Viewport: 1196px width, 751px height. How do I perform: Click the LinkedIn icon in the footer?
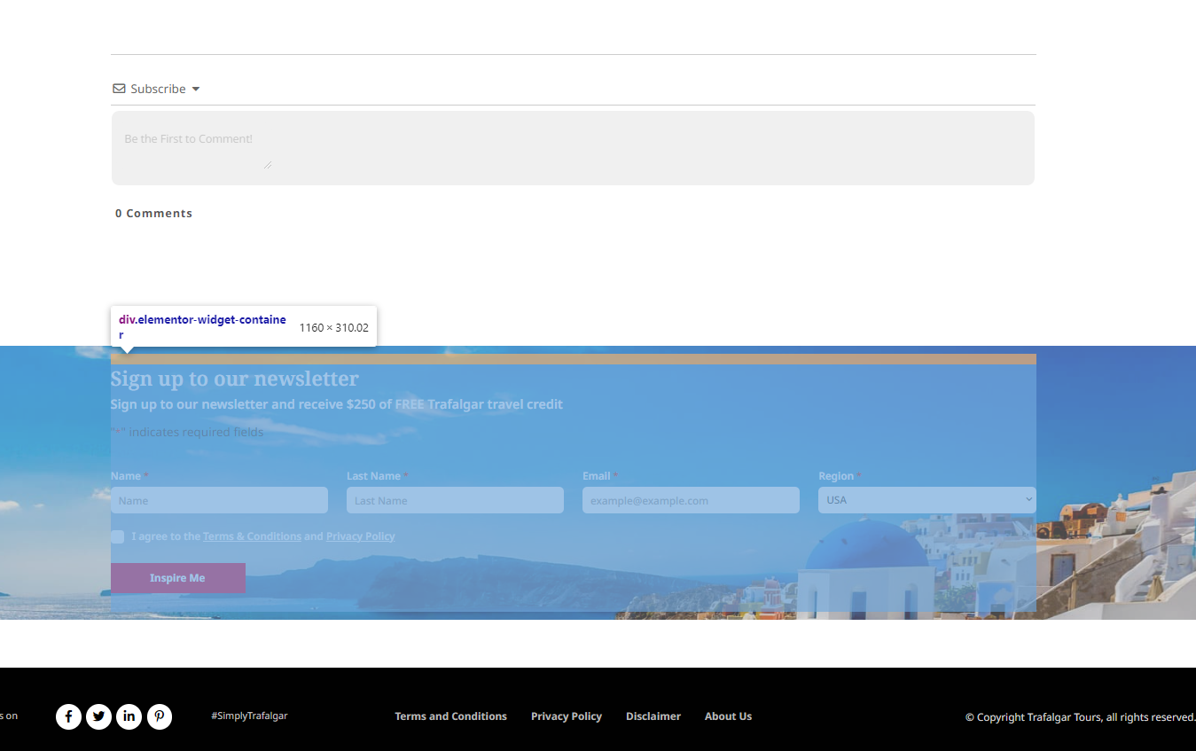[129, 716]
